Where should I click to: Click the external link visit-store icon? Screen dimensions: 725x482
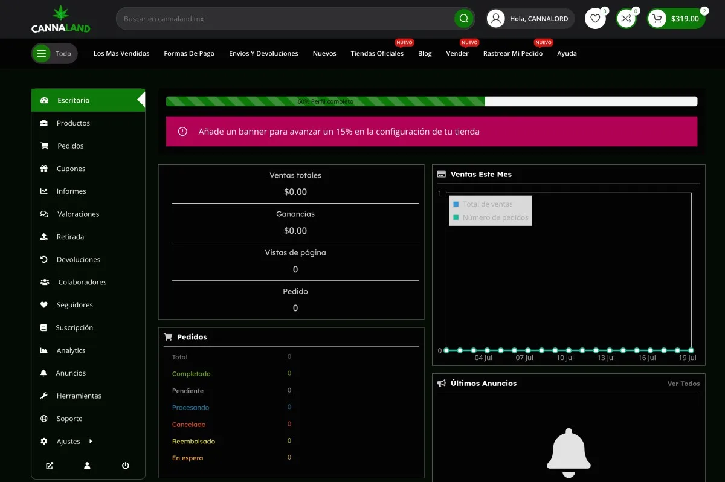pyautogui.click(x=50, y=466)
